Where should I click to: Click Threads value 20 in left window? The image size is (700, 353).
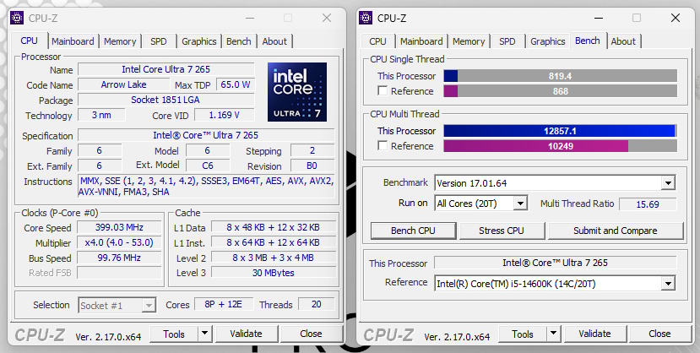click(316, 304)
